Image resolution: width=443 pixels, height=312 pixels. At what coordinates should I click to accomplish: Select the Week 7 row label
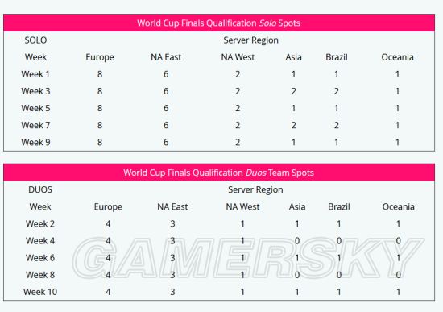click(x=35, y=125)
